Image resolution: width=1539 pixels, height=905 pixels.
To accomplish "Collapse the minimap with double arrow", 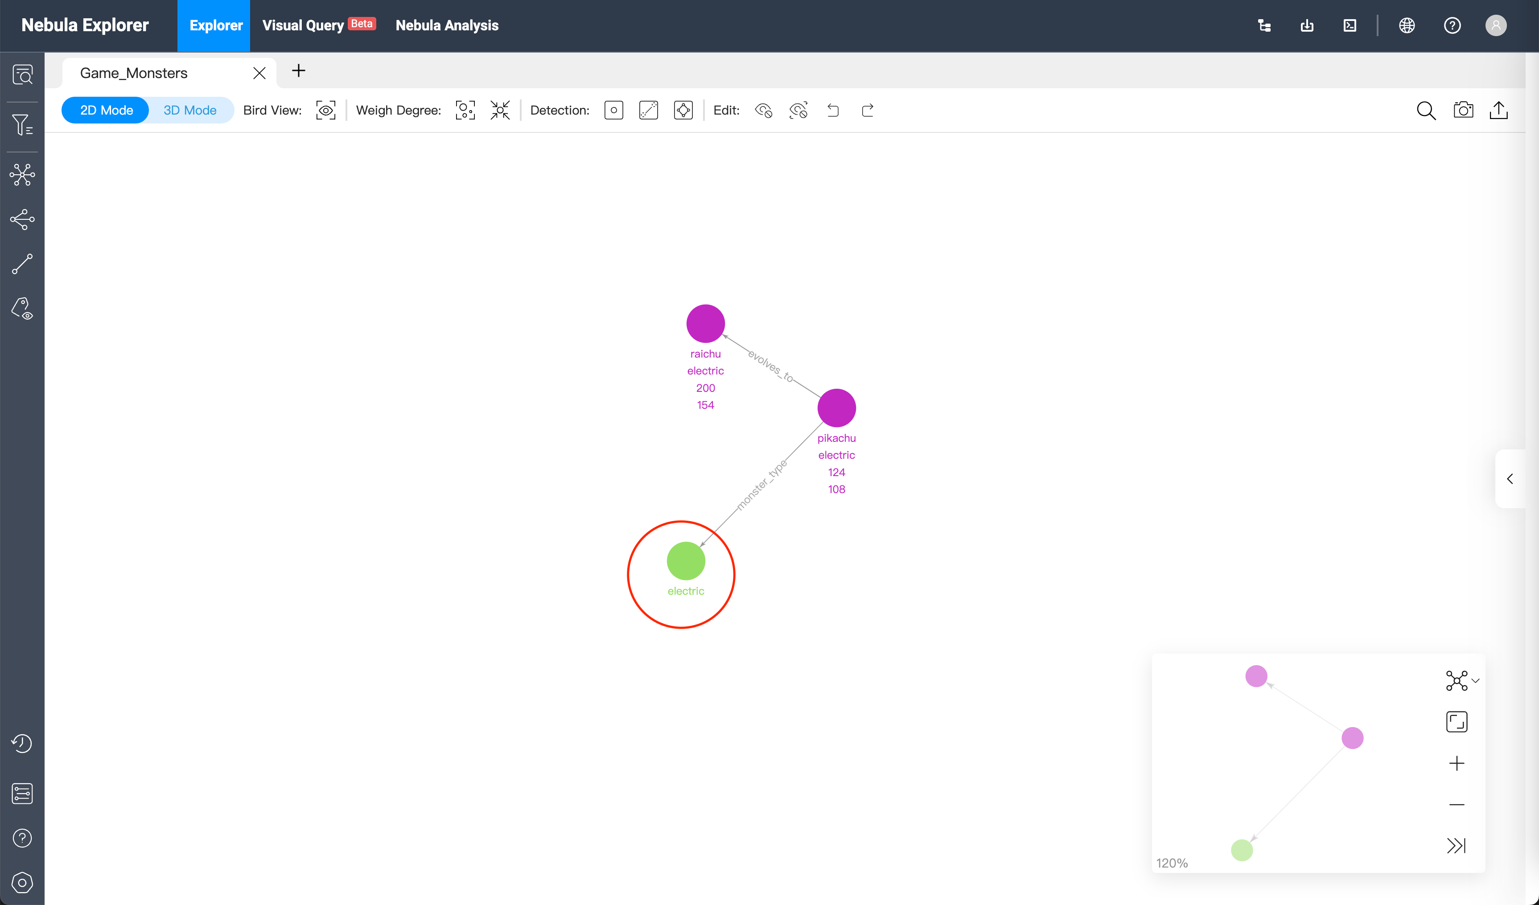I will 1457,846.
